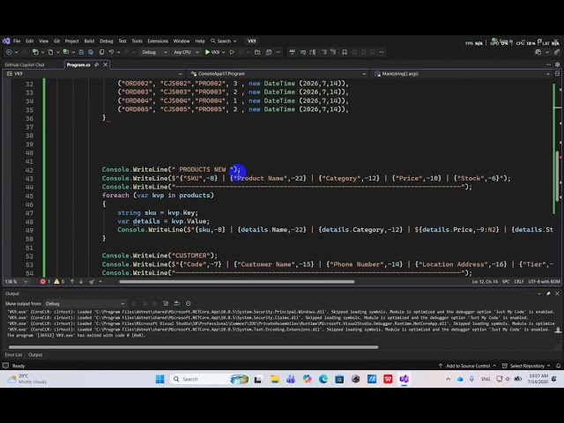Click the Search box in the menu bar
Screen dimensions: 564x423
(223, 41)
